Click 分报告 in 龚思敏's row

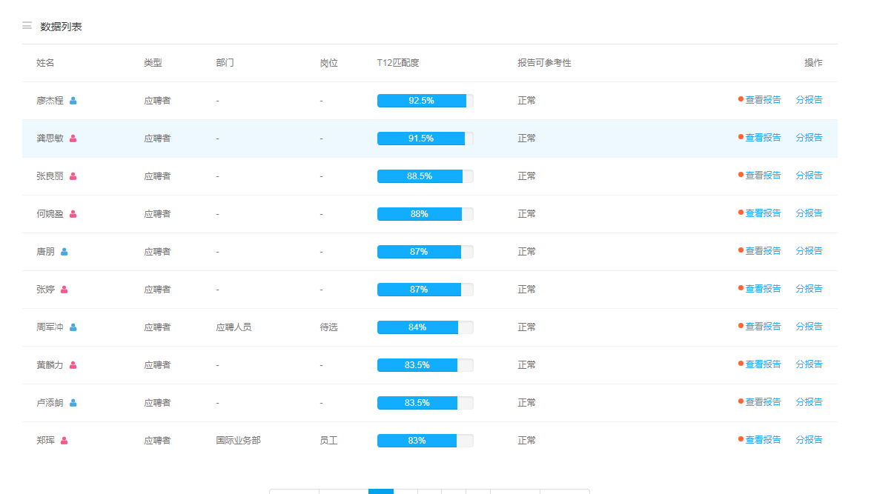[809, 138]
